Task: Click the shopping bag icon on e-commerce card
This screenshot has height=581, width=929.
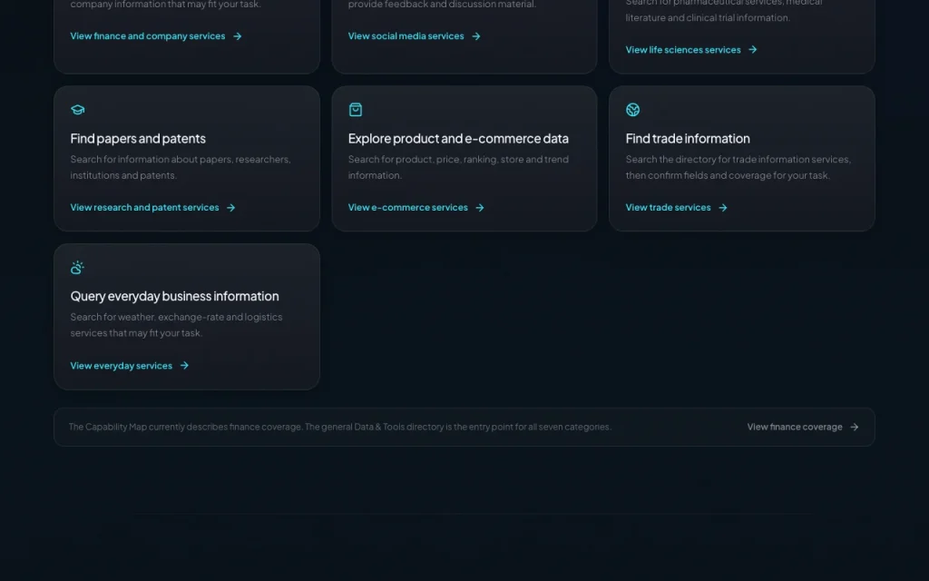Action: coord(356,110)
